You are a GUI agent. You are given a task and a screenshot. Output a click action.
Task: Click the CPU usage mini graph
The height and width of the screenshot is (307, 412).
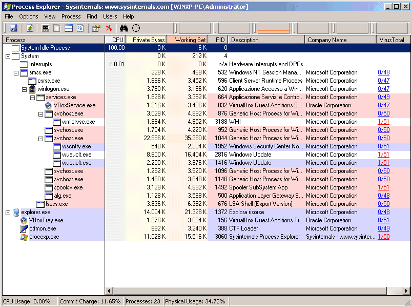[195, 28]
